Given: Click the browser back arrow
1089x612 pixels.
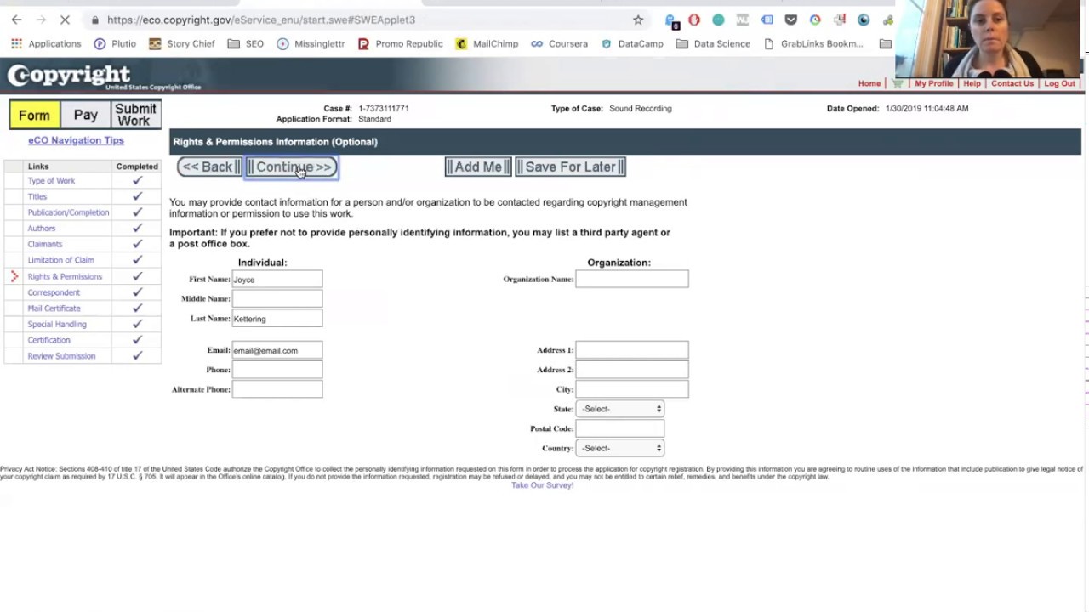Looking at the screenshot, I should pyautogui.click(x=16, y=20).
